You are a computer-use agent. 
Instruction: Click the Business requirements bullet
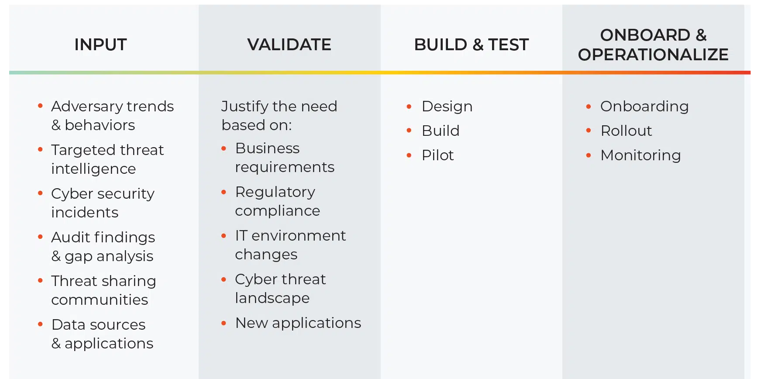tap(285, 158)
